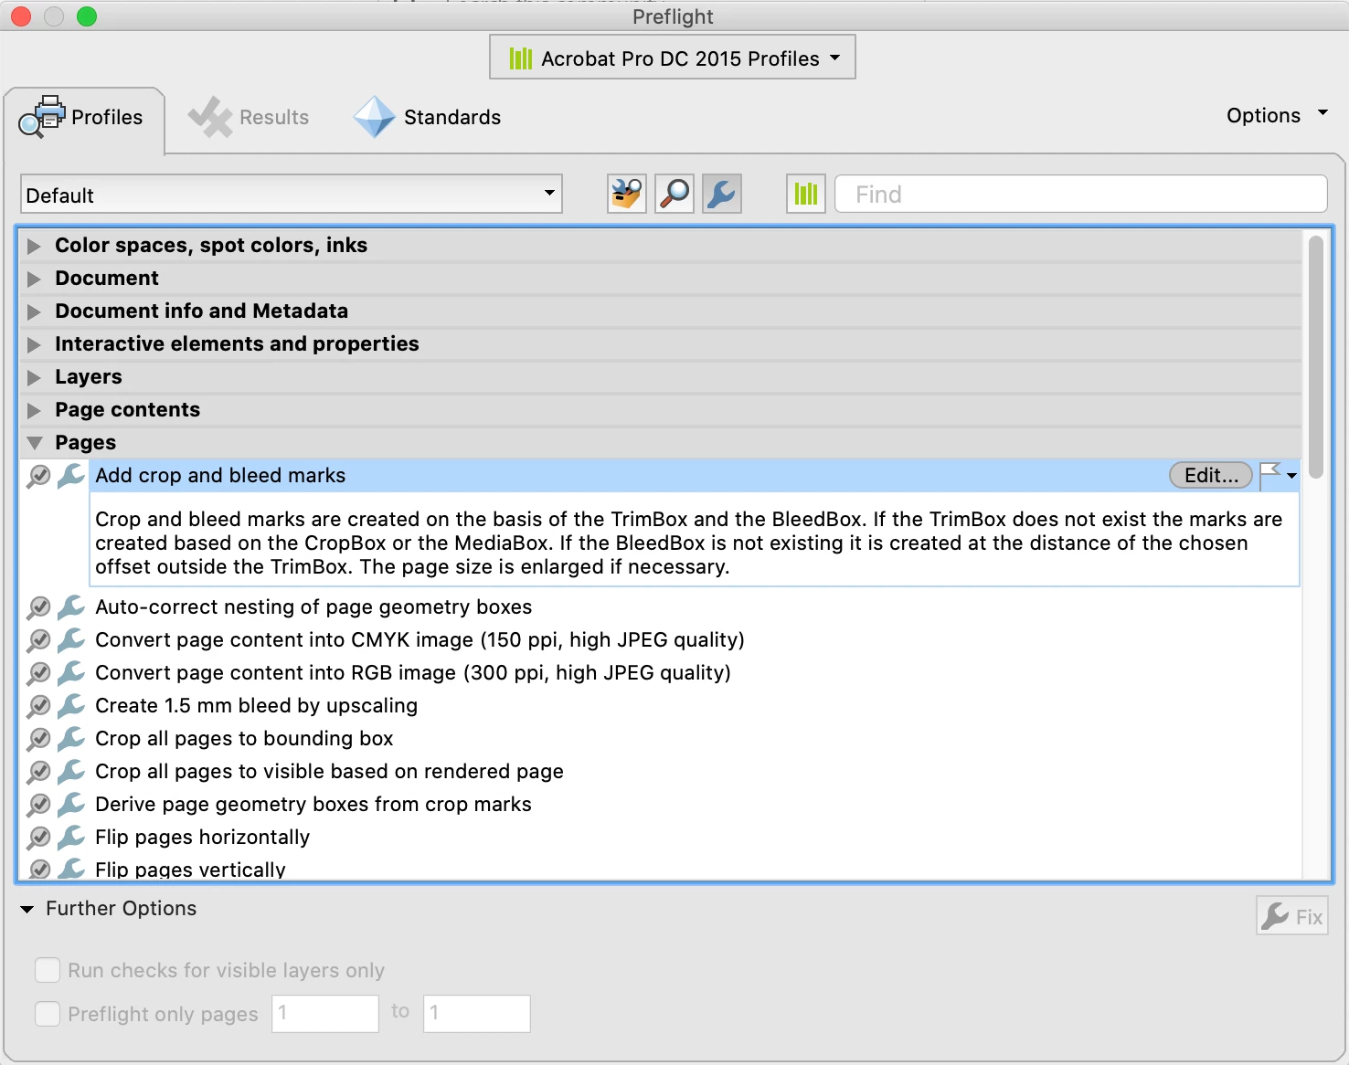
Task: Select Convert page content into RGB image
Action: click(413, 672)
